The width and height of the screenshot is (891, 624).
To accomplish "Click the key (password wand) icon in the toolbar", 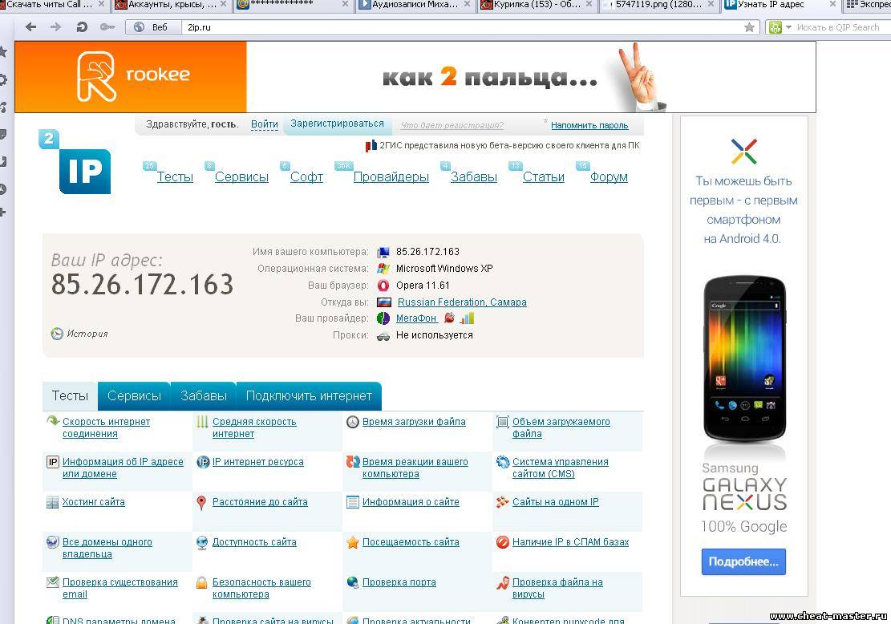I will pyautogui.click(x=107, y=27).
